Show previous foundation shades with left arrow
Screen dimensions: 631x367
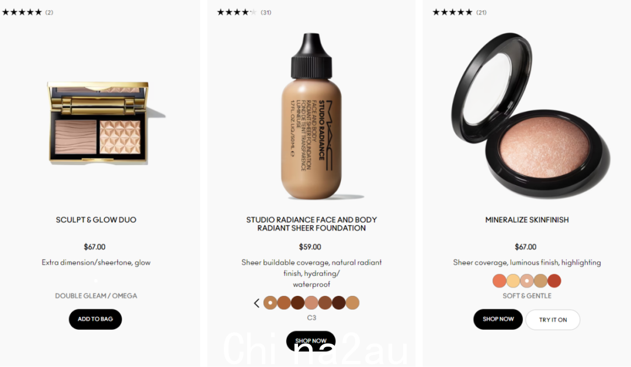coord(256,303)
